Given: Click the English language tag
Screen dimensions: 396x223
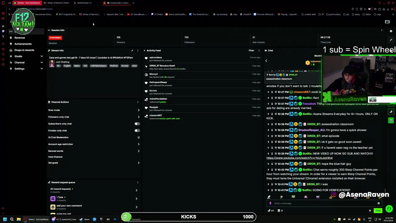Looking at the screenshot, I should [67, 66].
